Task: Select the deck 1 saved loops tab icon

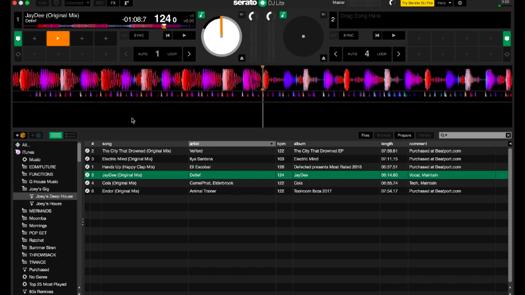Action: (18, 54)
